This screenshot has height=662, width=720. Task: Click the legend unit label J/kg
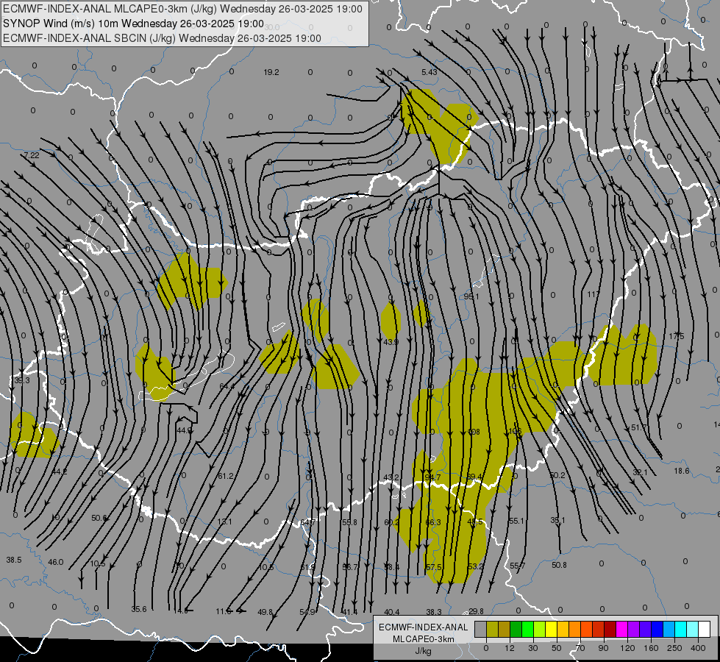pos(424,651)
